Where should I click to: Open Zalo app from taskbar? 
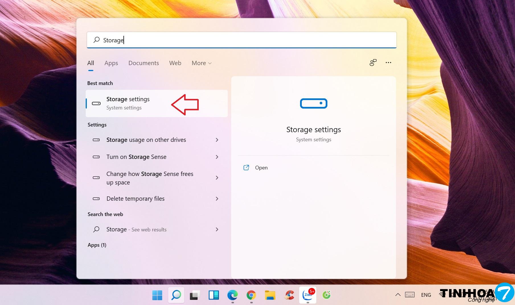pyautogui.click(x=308, y=295)
